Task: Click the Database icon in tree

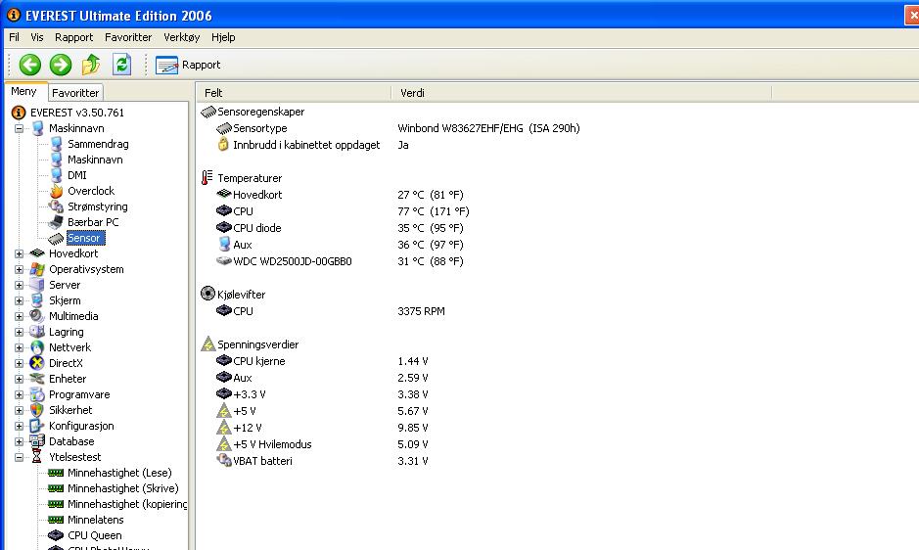Action: [x=37, y=441]
